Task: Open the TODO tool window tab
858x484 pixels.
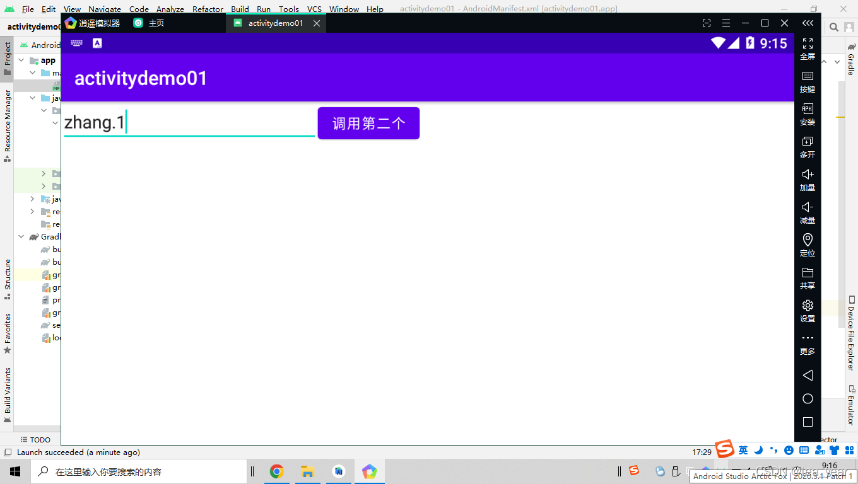Action: (35, 440)
